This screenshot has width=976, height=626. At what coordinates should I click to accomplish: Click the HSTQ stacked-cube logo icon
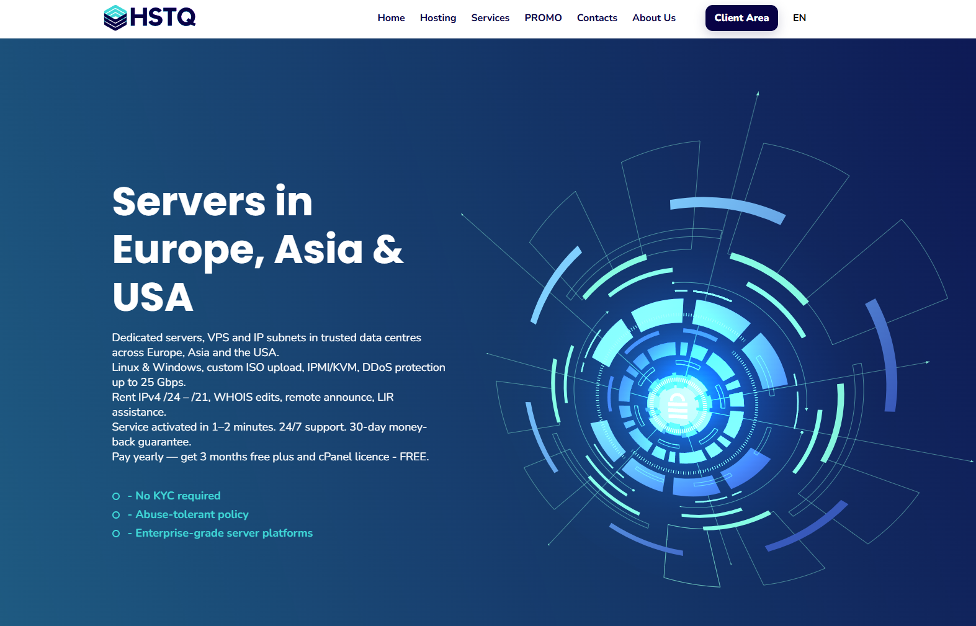tap(115, 17)
